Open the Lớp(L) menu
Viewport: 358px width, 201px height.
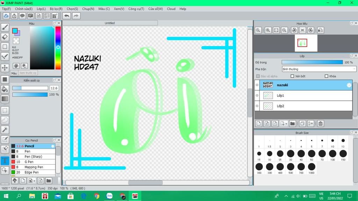(x=41, y=9)
